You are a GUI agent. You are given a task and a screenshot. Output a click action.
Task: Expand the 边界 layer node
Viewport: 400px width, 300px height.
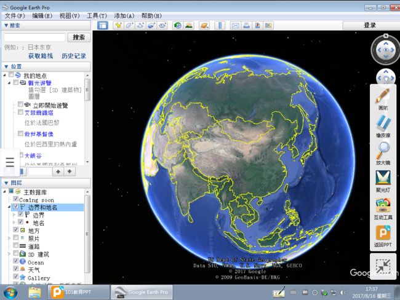14,215
